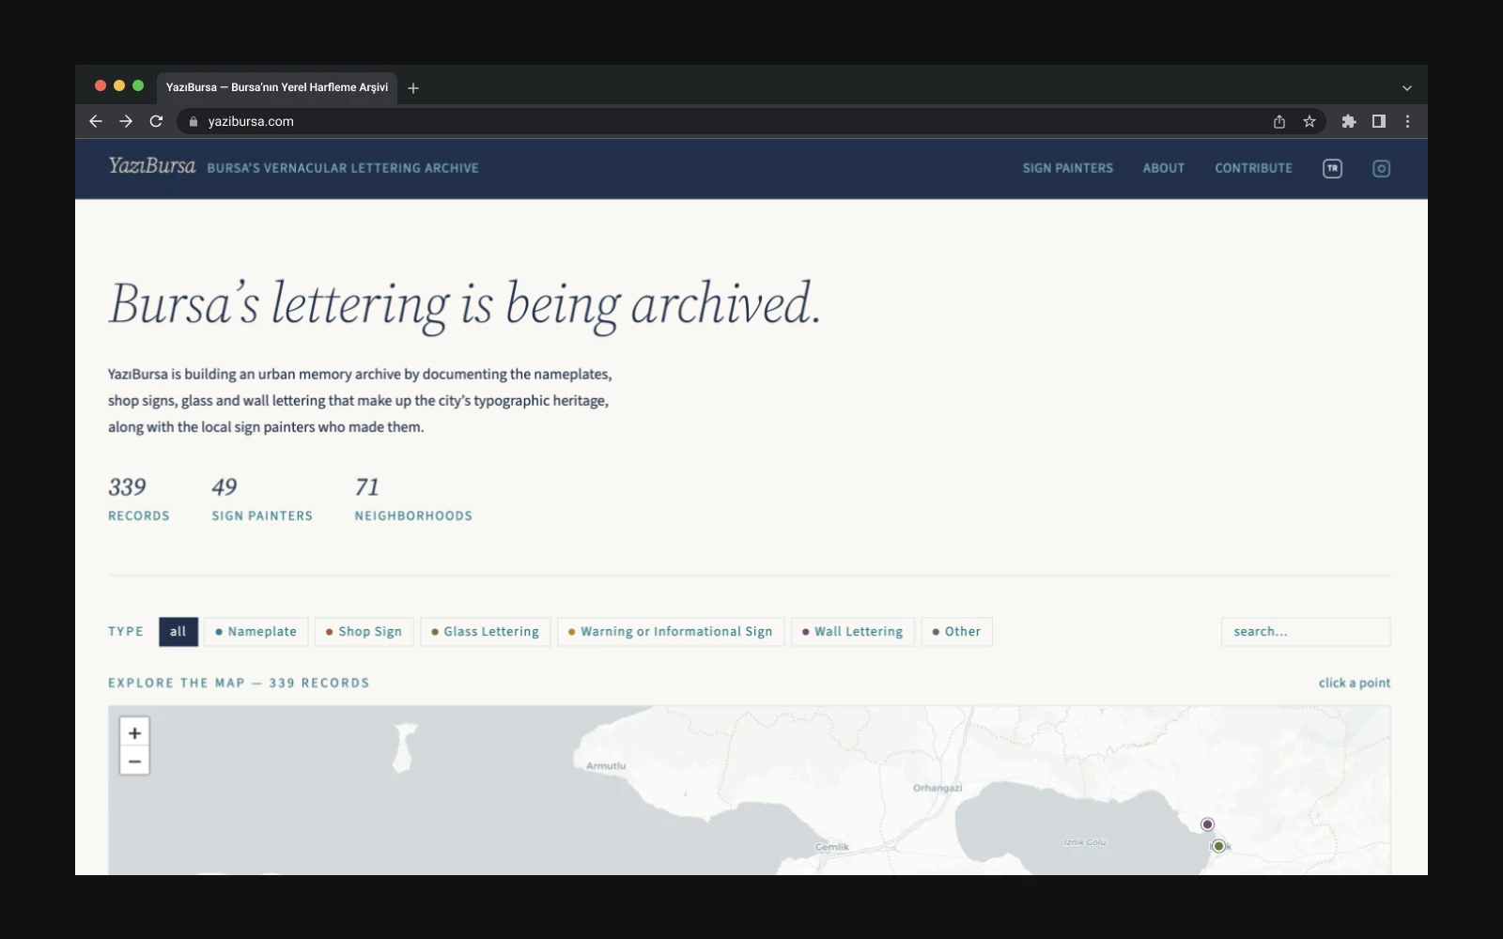This screenshot has height=939, width=1503.
Task: Click the purple map point marker
Action: tap(1207, 824)
